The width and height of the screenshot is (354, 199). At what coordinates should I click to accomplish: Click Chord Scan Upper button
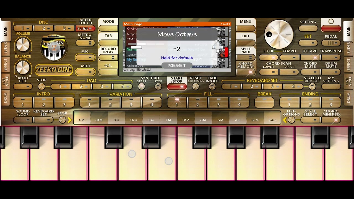tap(289, 72)
